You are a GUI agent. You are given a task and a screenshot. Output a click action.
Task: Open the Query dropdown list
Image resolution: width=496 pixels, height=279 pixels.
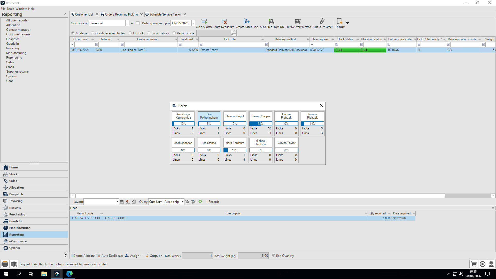183,202
